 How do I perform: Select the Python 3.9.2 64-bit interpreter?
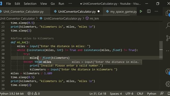click(x=12, y=94)
